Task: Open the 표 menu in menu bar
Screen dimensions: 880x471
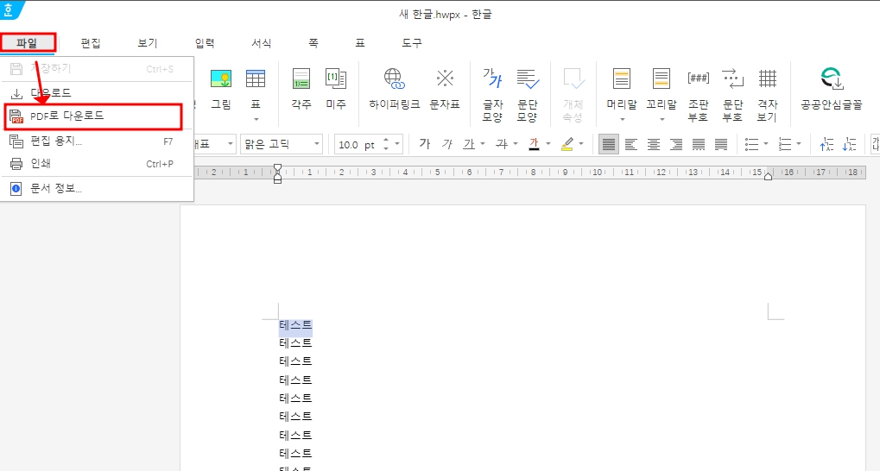Action: [360, 42]
